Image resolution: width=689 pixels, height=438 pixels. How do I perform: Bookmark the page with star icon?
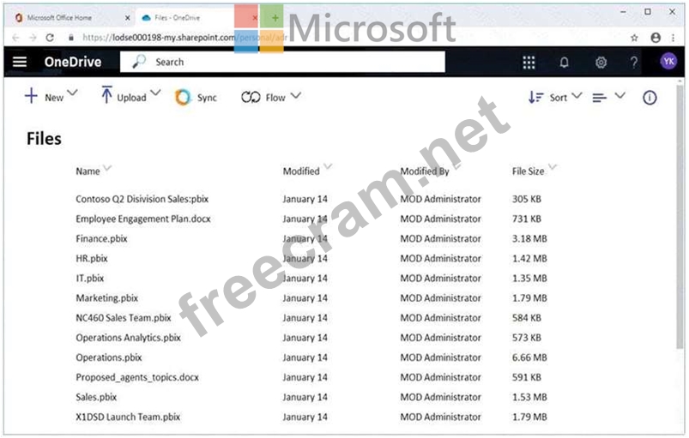(634, 38)
